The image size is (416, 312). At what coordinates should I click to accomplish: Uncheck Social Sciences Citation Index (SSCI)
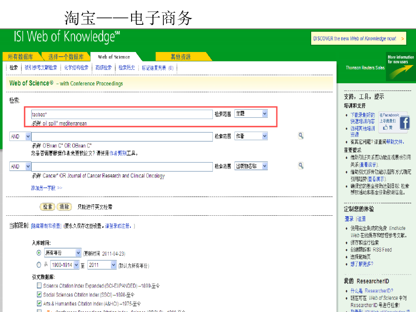click(39, 295)
